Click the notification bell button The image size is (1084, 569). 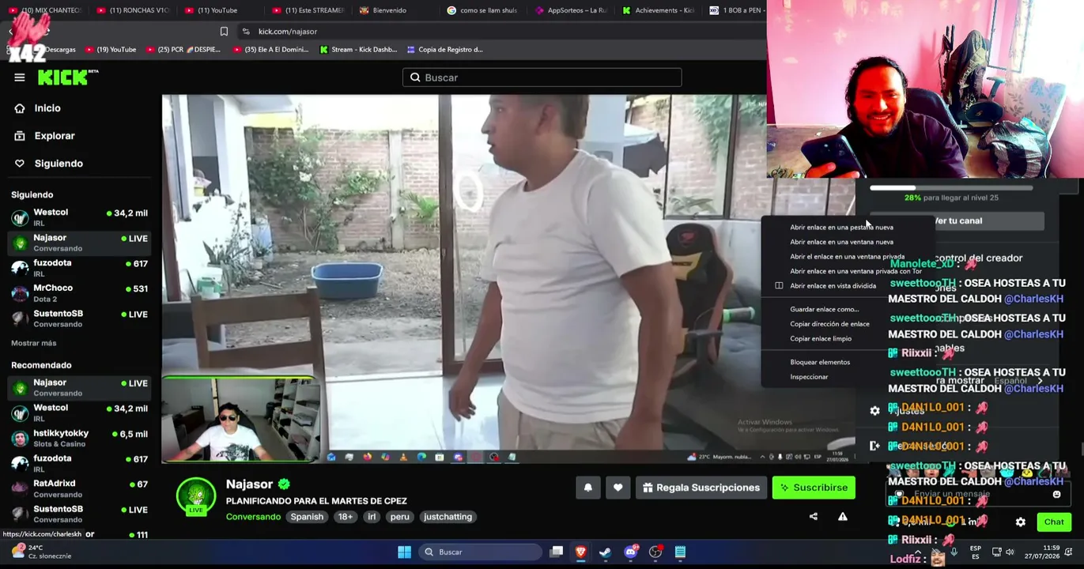(x=587, y=488)
